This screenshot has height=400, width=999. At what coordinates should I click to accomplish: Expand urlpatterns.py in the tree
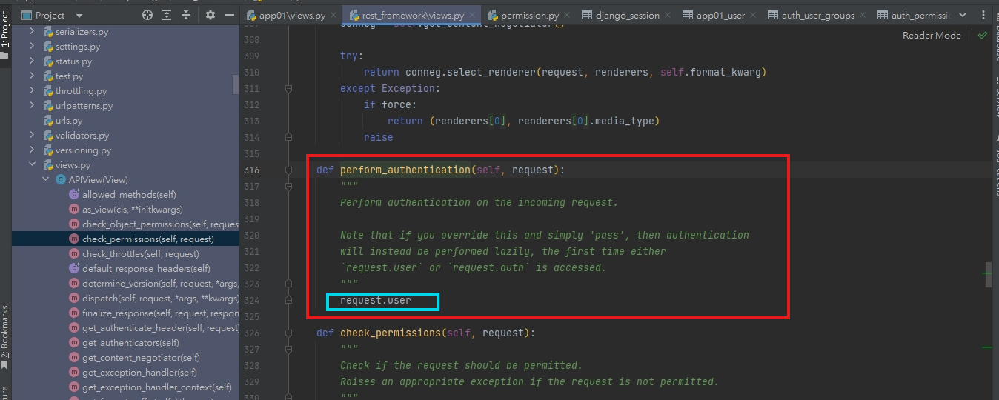pos(33,106)
